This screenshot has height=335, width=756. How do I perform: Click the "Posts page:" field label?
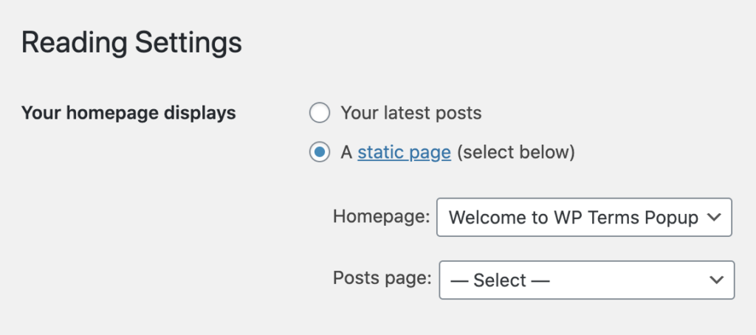click(382, 278)
